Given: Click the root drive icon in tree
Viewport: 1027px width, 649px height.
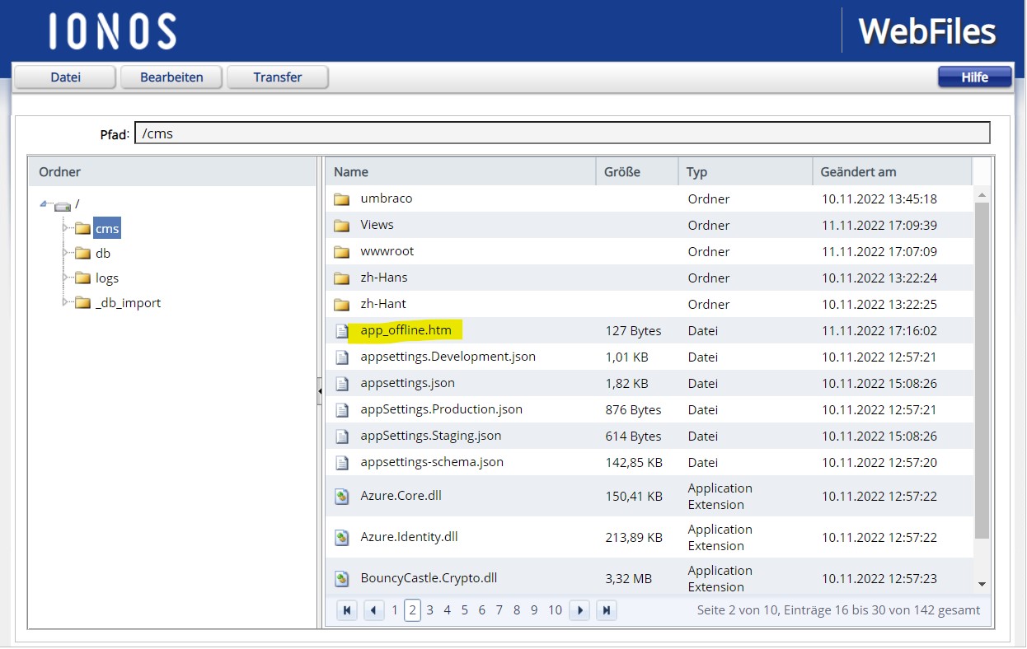Looking at the screenshot, I should pyautogui.click(x=63, y=205).
